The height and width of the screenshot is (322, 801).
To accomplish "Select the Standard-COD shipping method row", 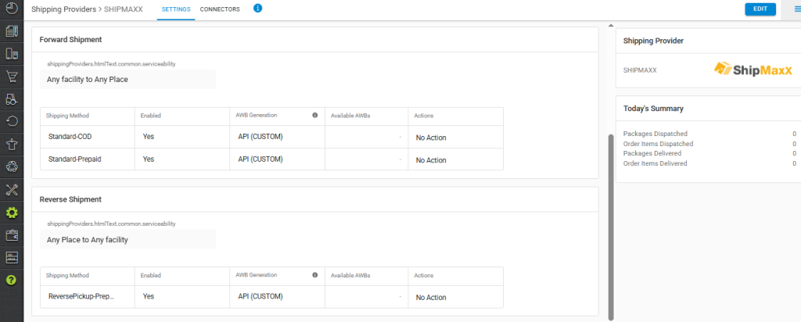I will click(70, 138).
